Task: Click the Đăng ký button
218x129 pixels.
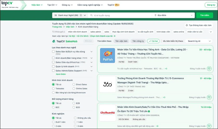Action: pyautogui.click(x=211, y=5)
